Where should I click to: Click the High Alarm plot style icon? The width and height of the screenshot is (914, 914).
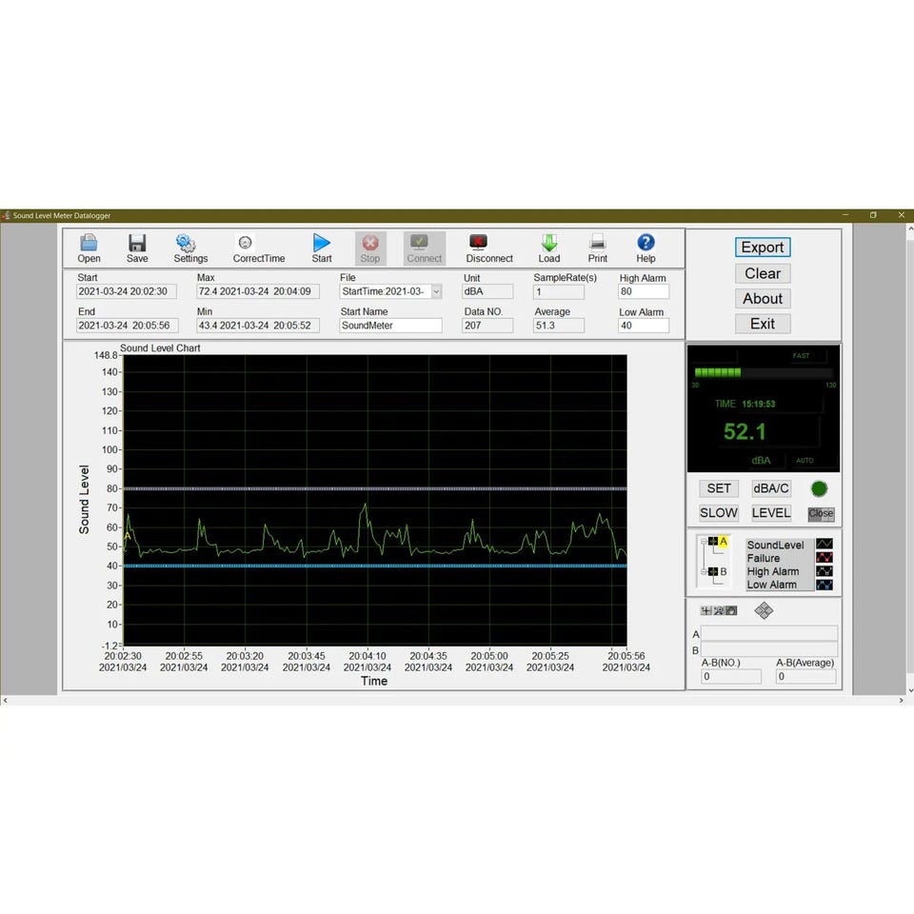[x=825, y=571]
